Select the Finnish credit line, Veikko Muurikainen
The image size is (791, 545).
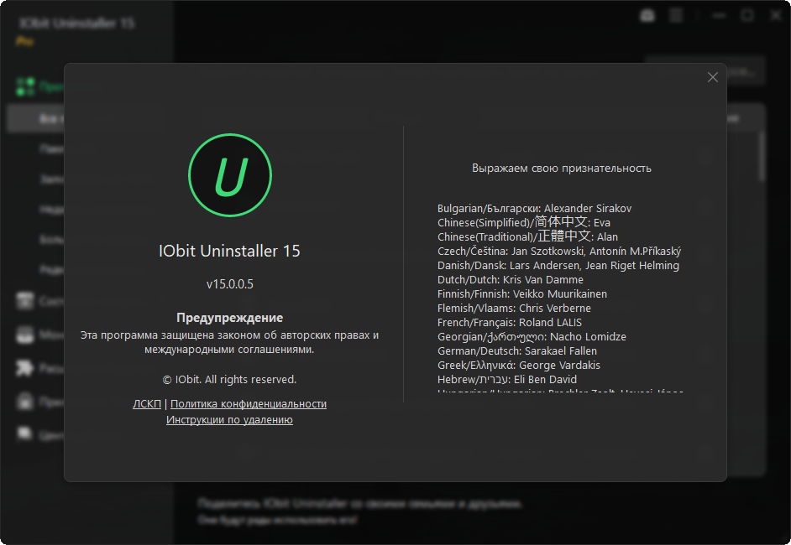[522, 293]
